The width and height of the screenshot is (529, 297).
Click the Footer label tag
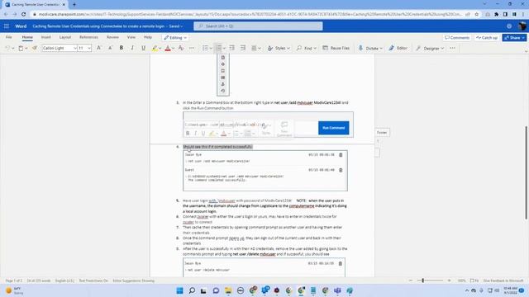pos(382,133)
